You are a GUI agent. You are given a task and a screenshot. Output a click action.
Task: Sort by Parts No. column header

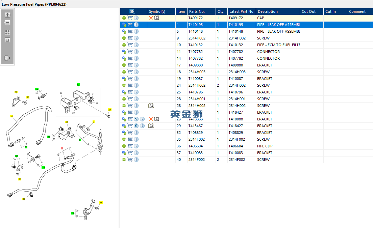click(x=201, y=11)
